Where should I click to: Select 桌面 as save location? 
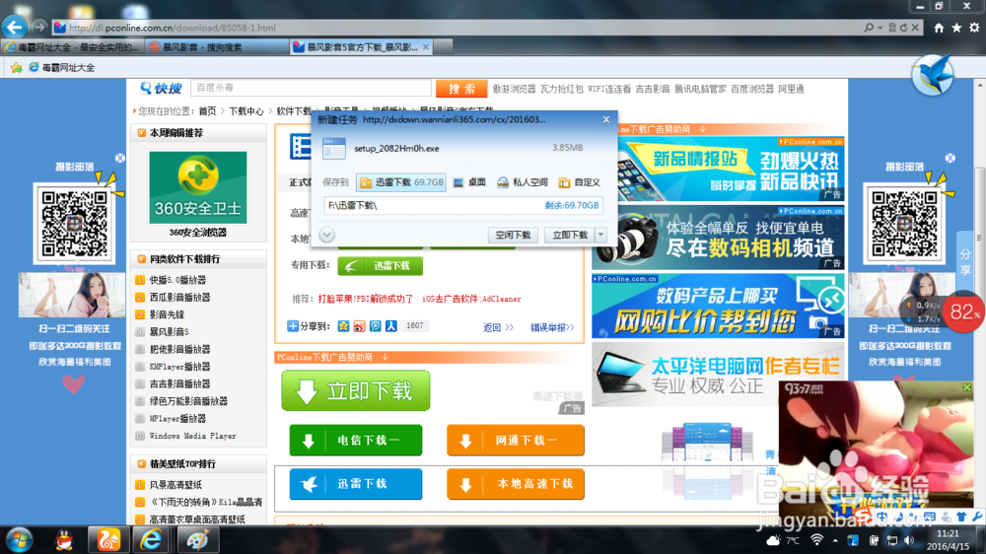[x=469, y=182]
